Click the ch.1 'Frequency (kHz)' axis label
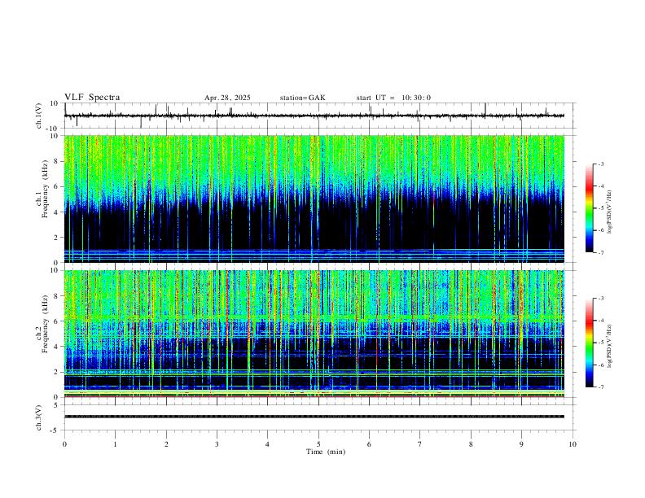This screenshot has height=498, width=645. pos(45,189)
